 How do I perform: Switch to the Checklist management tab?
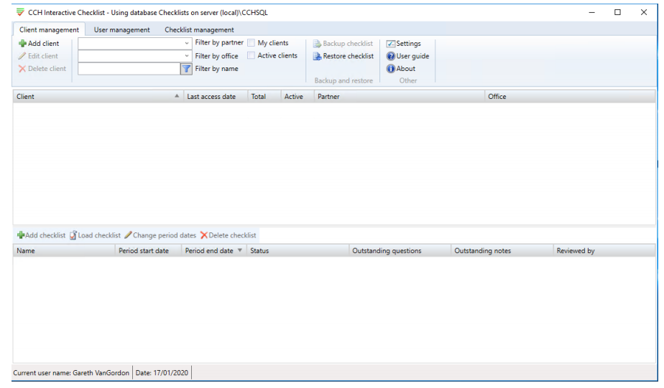click(199, 29)
